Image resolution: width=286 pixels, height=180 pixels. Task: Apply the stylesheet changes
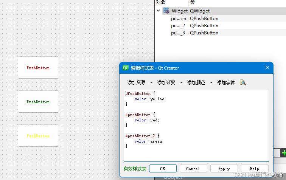click(x=224, y=169)
